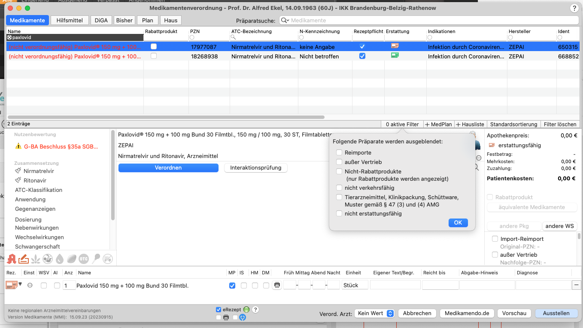This screenshot has height=328, width=583.
Task: Click the horizontal scrollbar under the results table
Action: pos(166,117)
